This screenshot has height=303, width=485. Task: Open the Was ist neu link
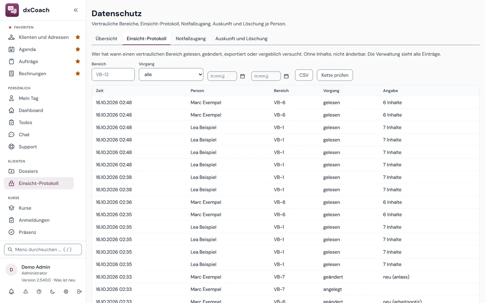coord(64,280)
